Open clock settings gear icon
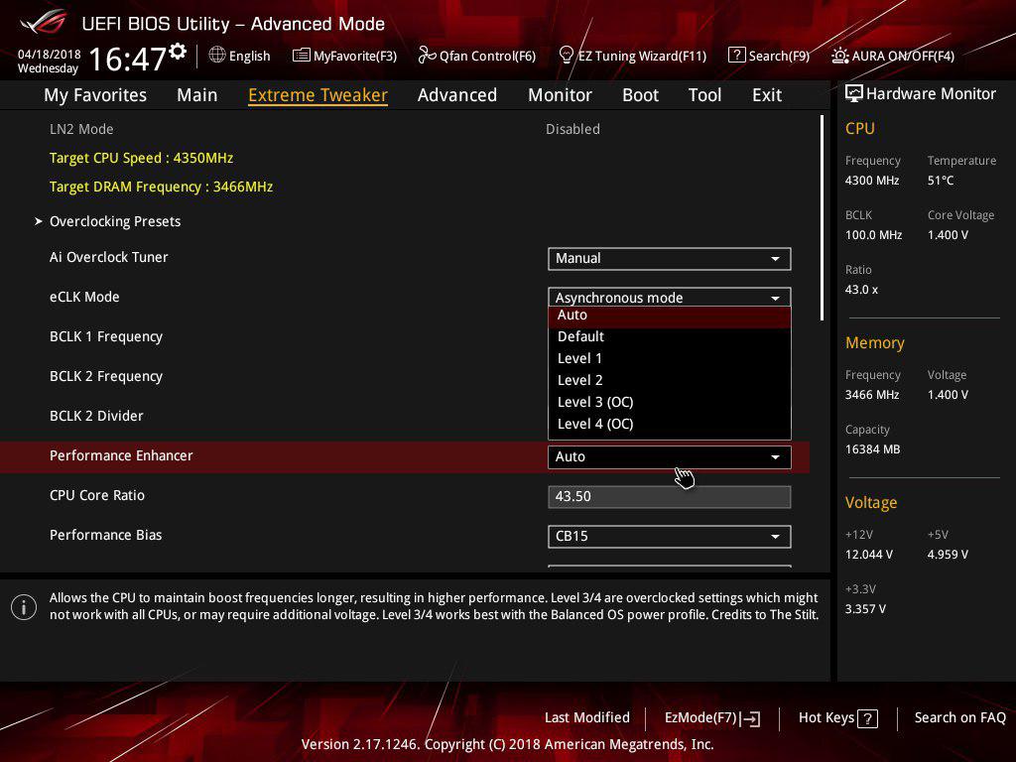Image resolution: width=1016 pixels, height=762 pixels. coord(178,52)
